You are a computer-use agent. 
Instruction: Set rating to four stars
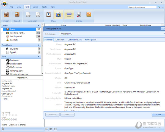click(x=13, y=115)
